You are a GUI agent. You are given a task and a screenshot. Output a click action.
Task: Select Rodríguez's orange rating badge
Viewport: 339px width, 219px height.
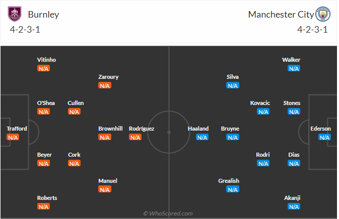(x=135, y=137)
